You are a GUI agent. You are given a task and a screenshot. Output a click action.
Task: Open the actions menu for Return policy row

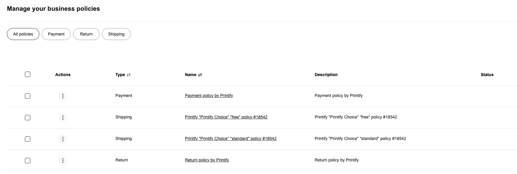[x=63, y=160]
